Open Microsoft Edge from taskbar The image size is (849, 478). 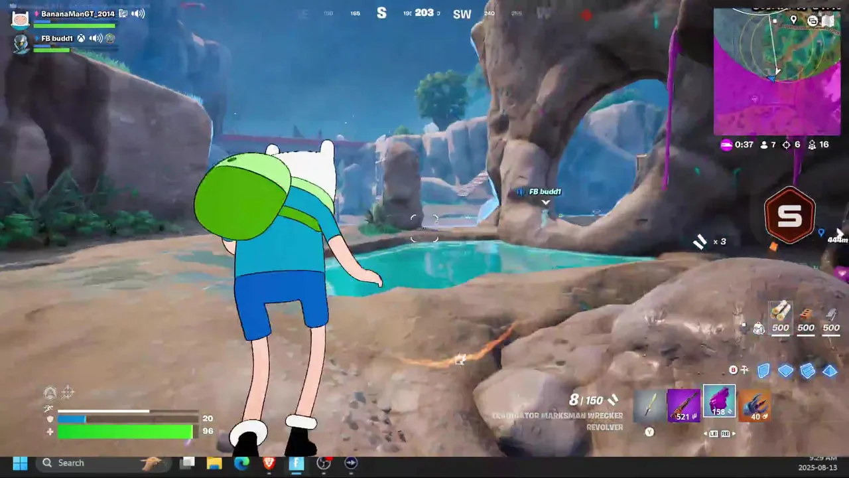(241, 463)
